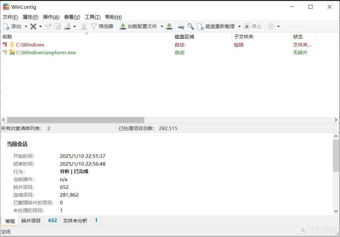Open the dropdown arrow next to 磁盘重新整理

point(239,26)
